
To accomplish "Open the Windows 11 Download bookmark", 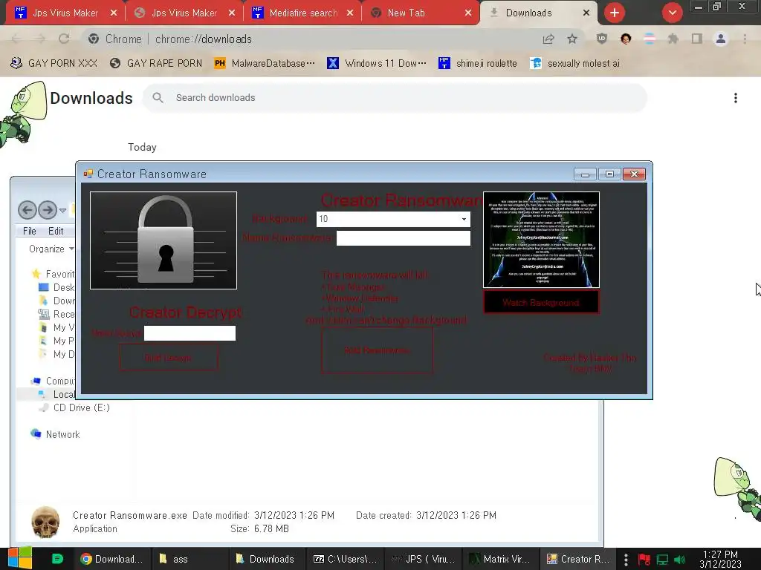I will tap(377, 63).
